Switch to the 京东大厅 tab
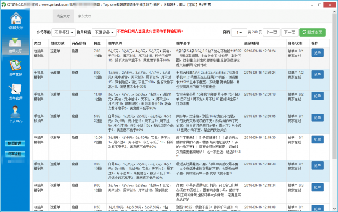Screen dimensions: 338x212 tap(84, 16)
